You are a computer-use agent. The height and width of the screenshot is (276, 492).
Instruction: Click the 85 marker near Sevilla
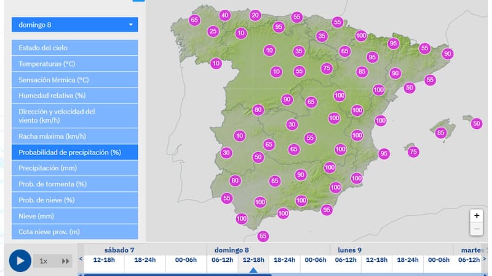pos(274,181)
